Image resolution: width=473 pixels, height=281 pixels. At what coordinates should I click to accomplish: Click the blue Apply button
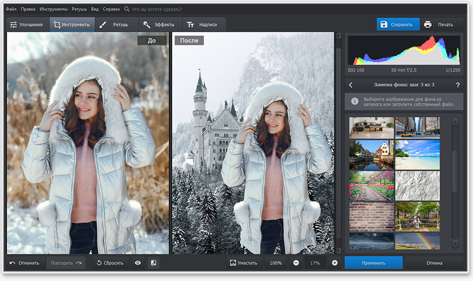coord(373,263)
